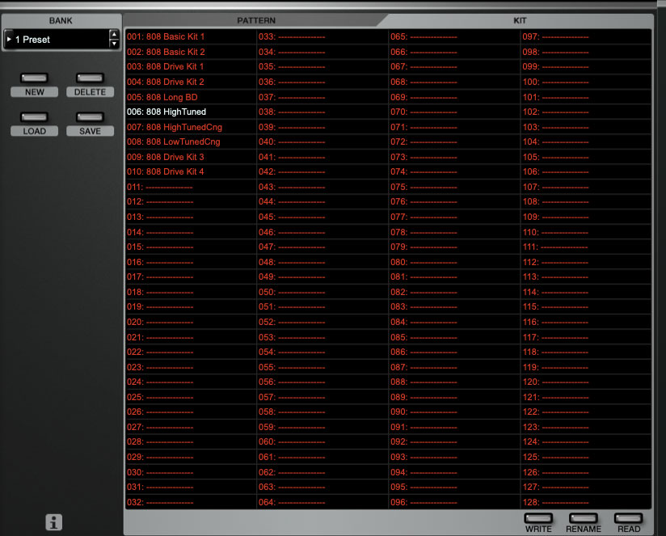The height and width of the screenshot is (536, 666).
Task: Select kit 004: 808 Drive Kit 2
Action: click(191, 82)
